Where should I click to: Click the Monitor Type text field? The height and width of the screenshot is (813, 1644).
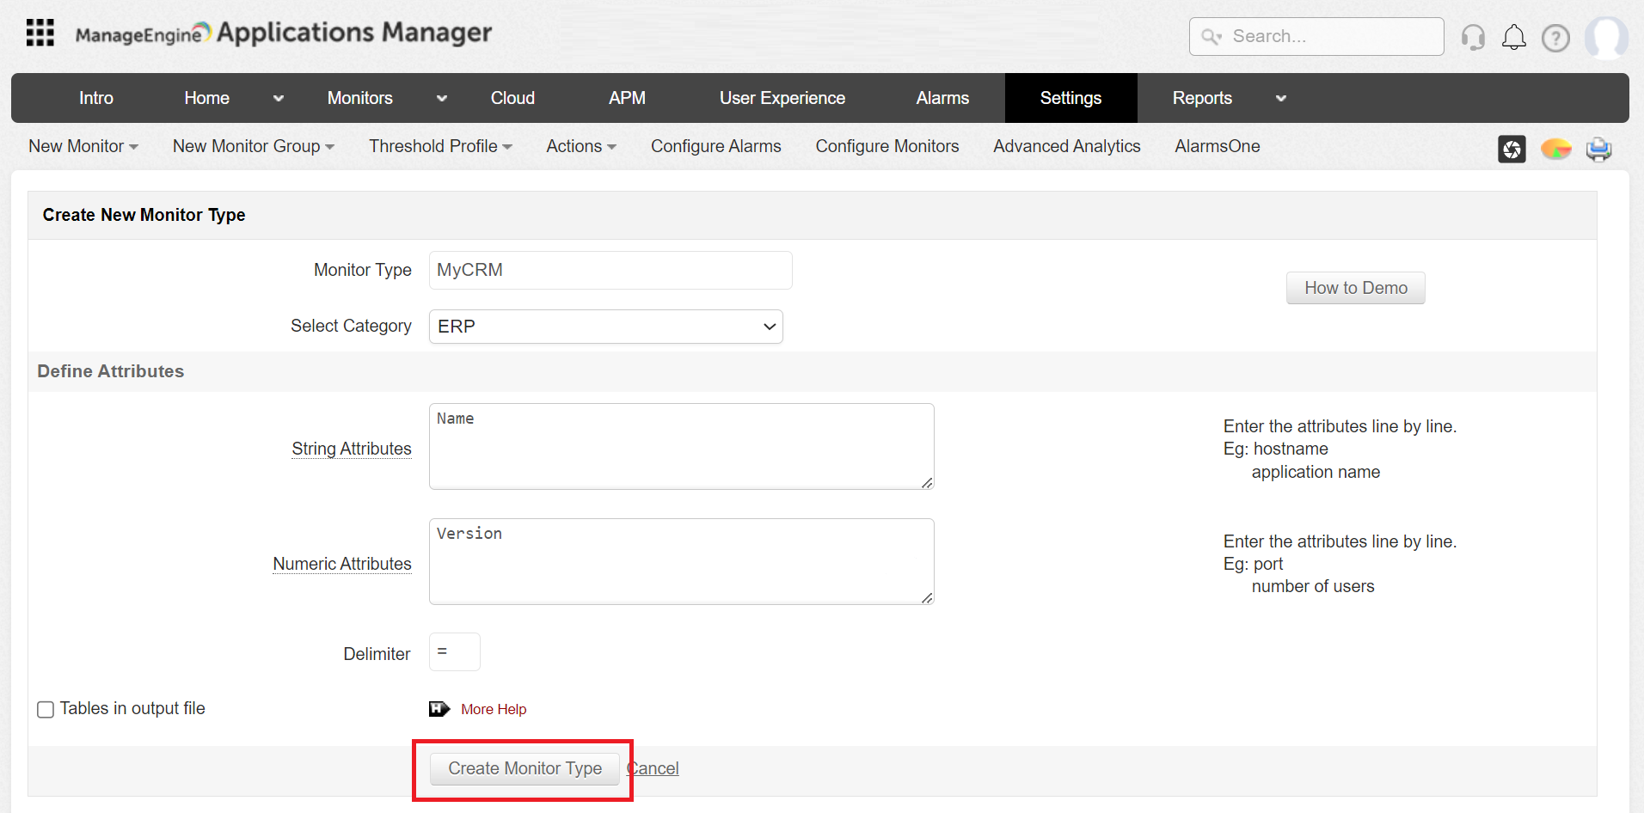click(610, 270)
